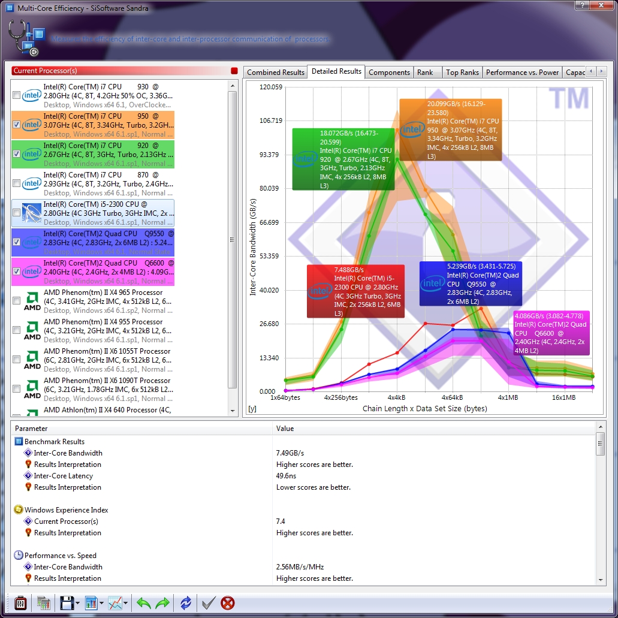Click the line graph icon

(115, 603)
